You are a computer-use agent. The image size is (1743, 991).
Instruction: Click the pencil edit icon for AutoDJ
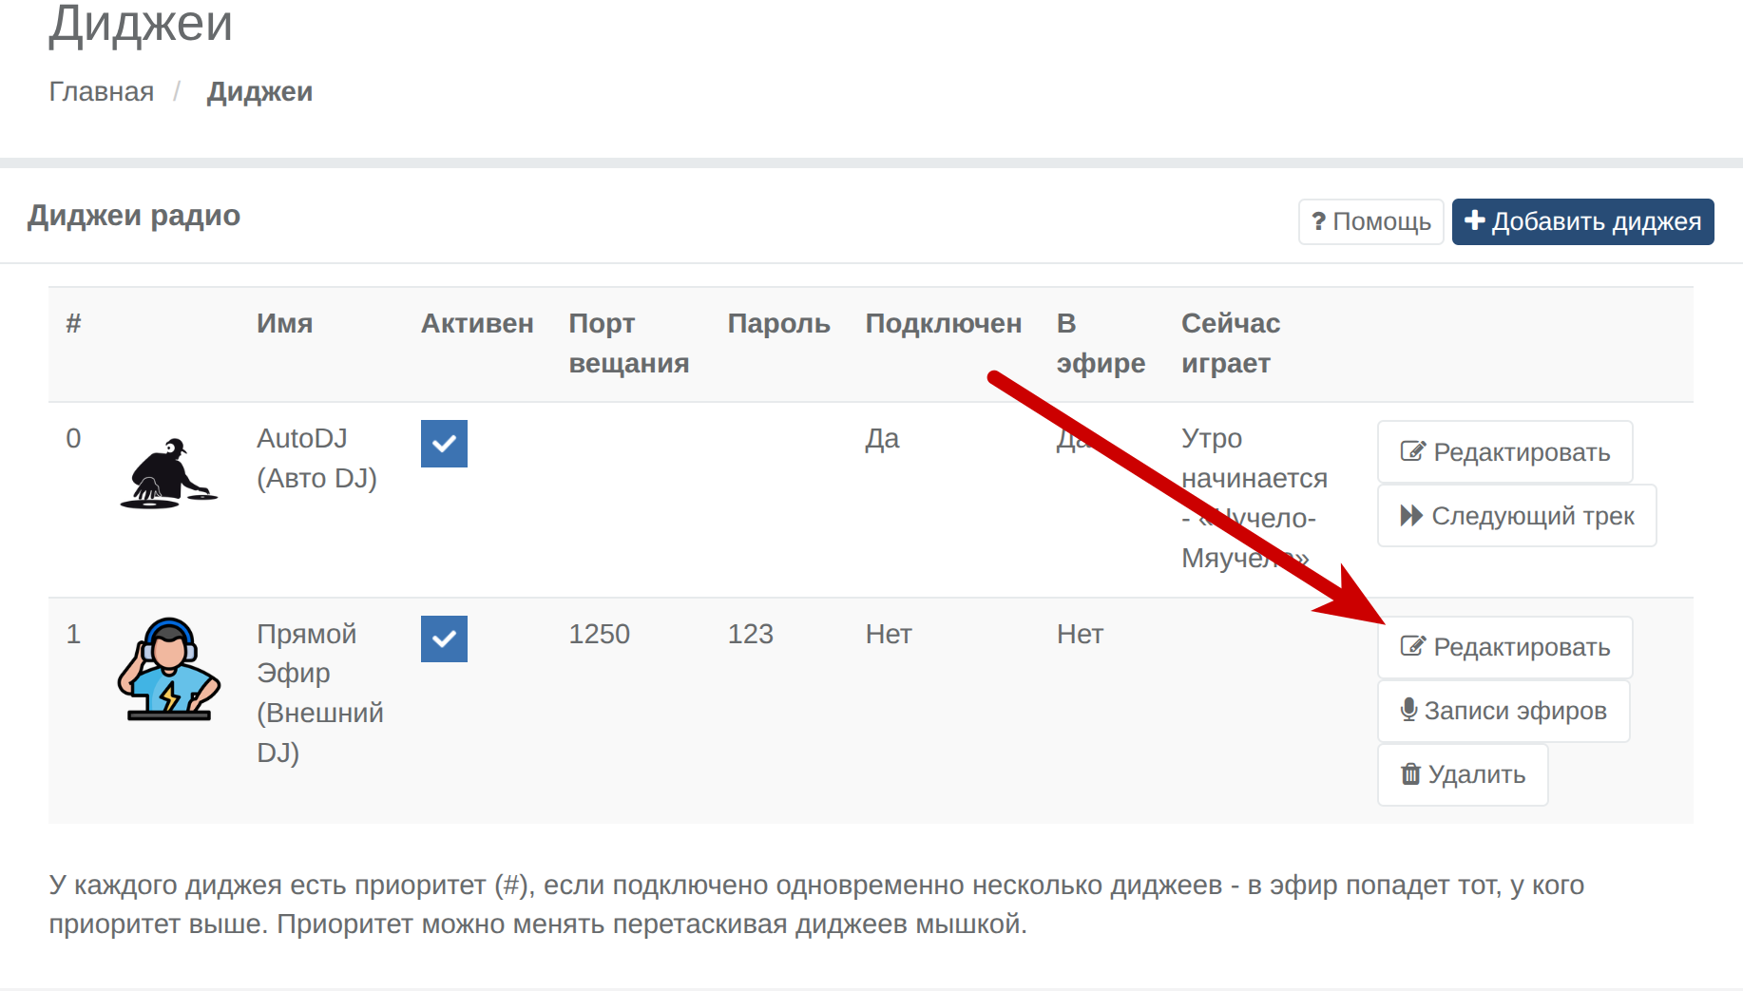click(x=1412, y=451)
